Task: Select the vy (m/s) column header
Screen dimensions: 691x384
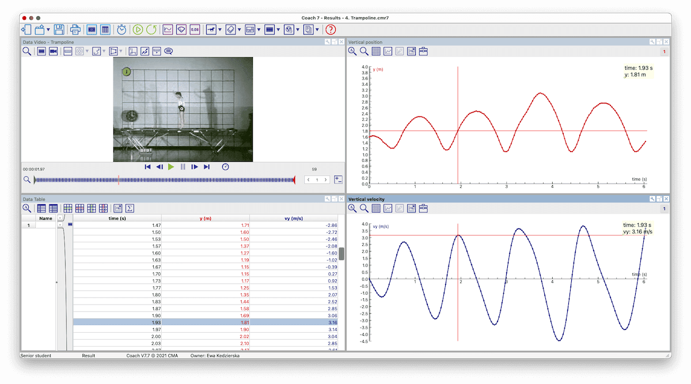Action: tap(294, 218)
